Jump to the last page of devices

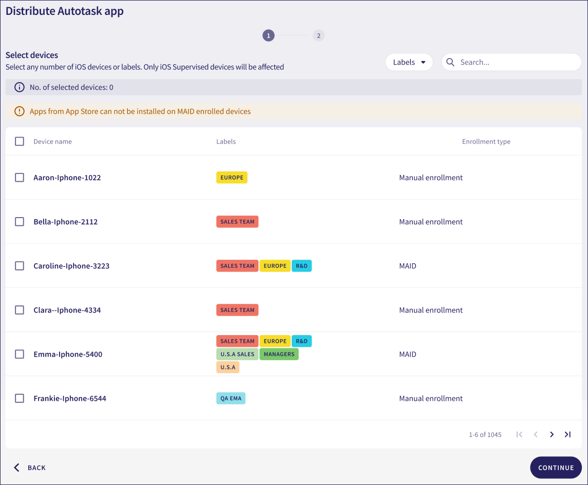point(567,435)
